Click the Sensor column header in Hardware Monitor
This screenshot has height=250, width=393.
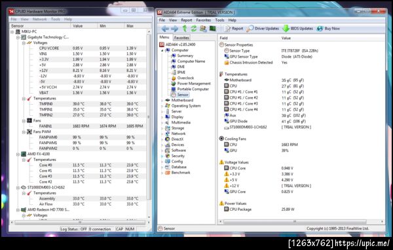click(x=40, y=26)
